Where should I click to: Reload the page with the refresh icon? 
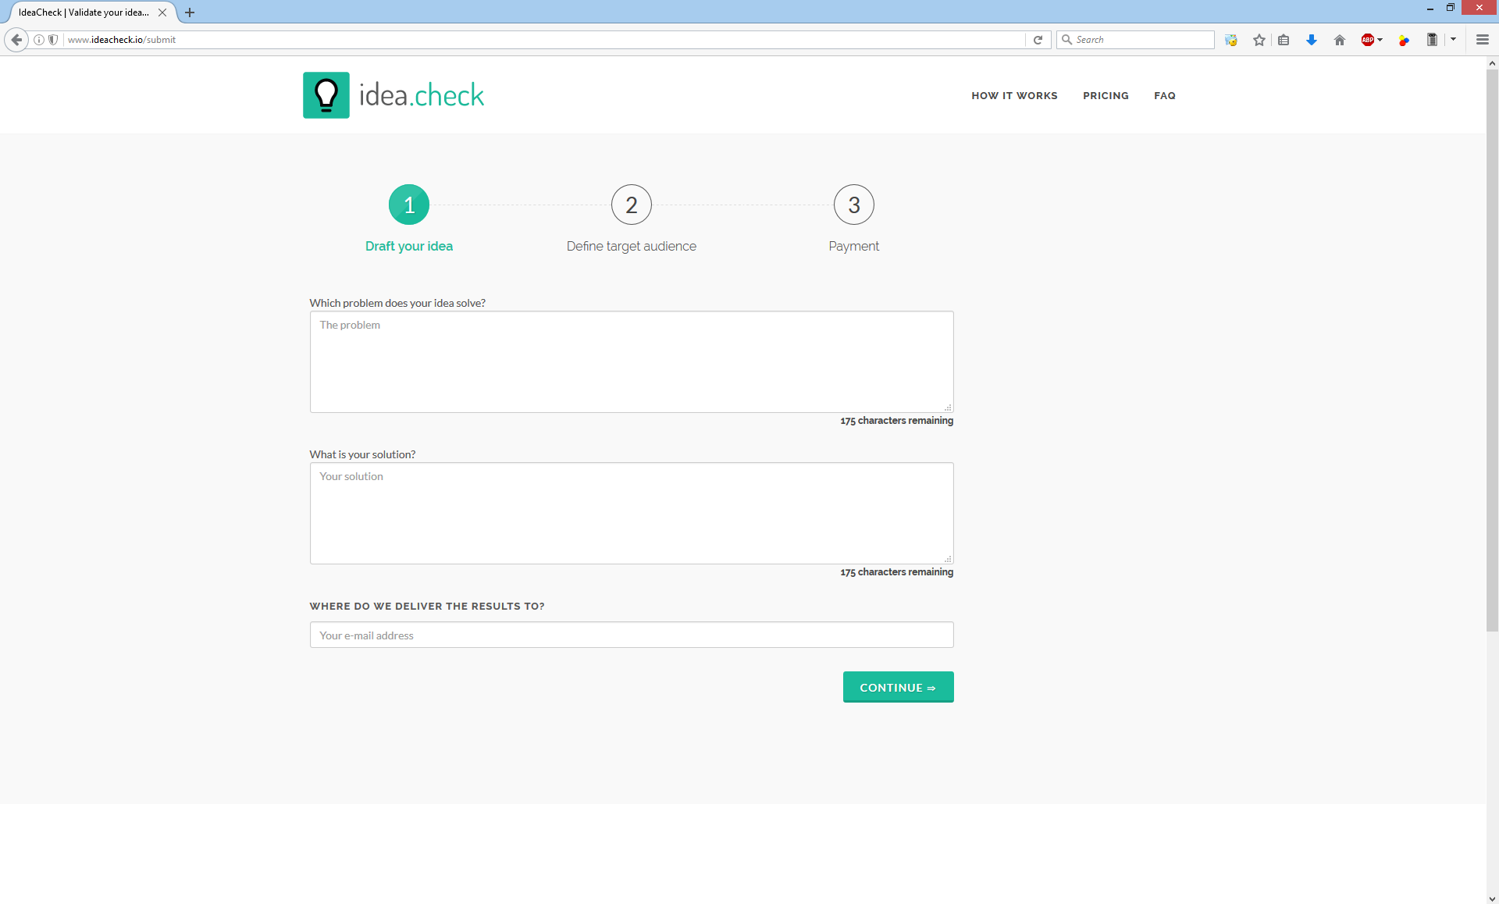pyautogui.click(x=1038, y=39)
